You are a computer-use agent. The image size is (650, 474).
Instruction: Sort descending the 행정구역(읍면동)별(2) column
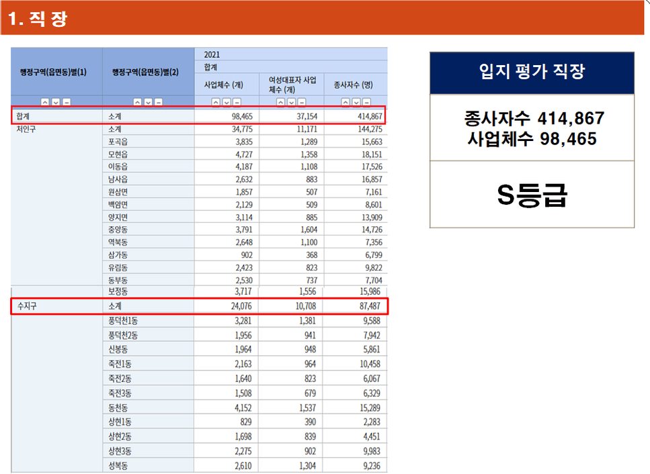pos(148,101)
